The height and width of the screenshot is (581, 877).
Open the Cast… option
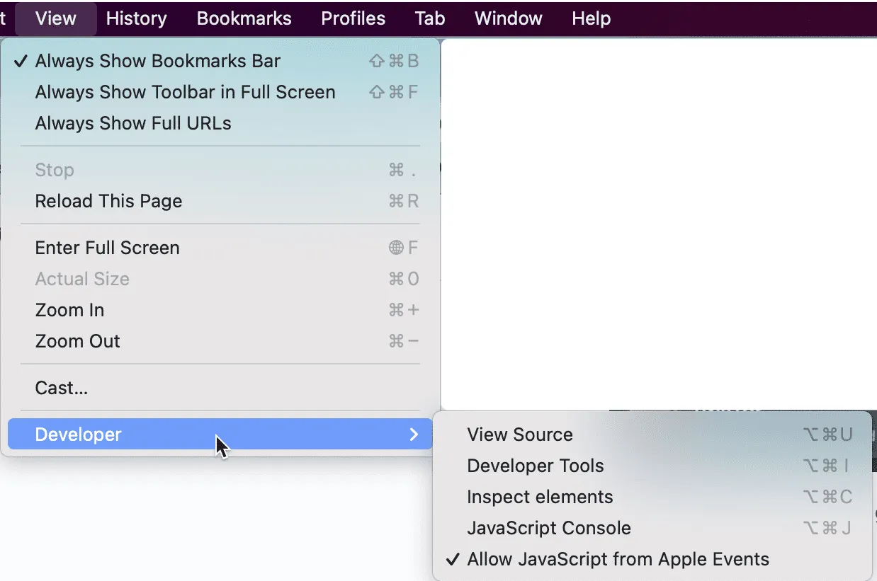coord(62,389)
